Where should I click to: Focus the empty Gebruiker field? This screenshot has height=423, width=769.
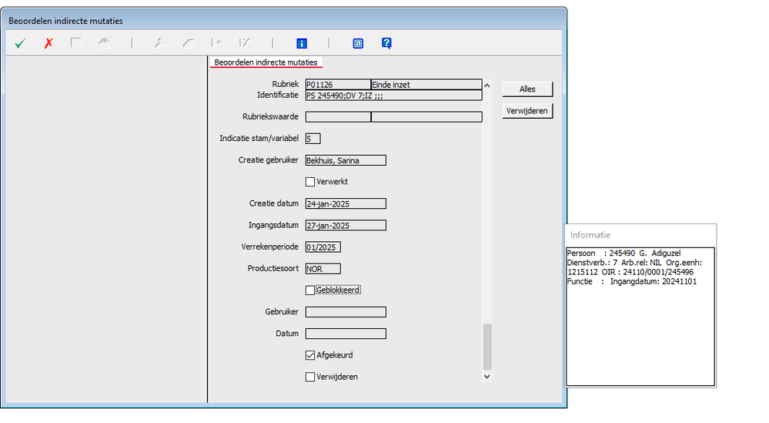click(346, 312)
